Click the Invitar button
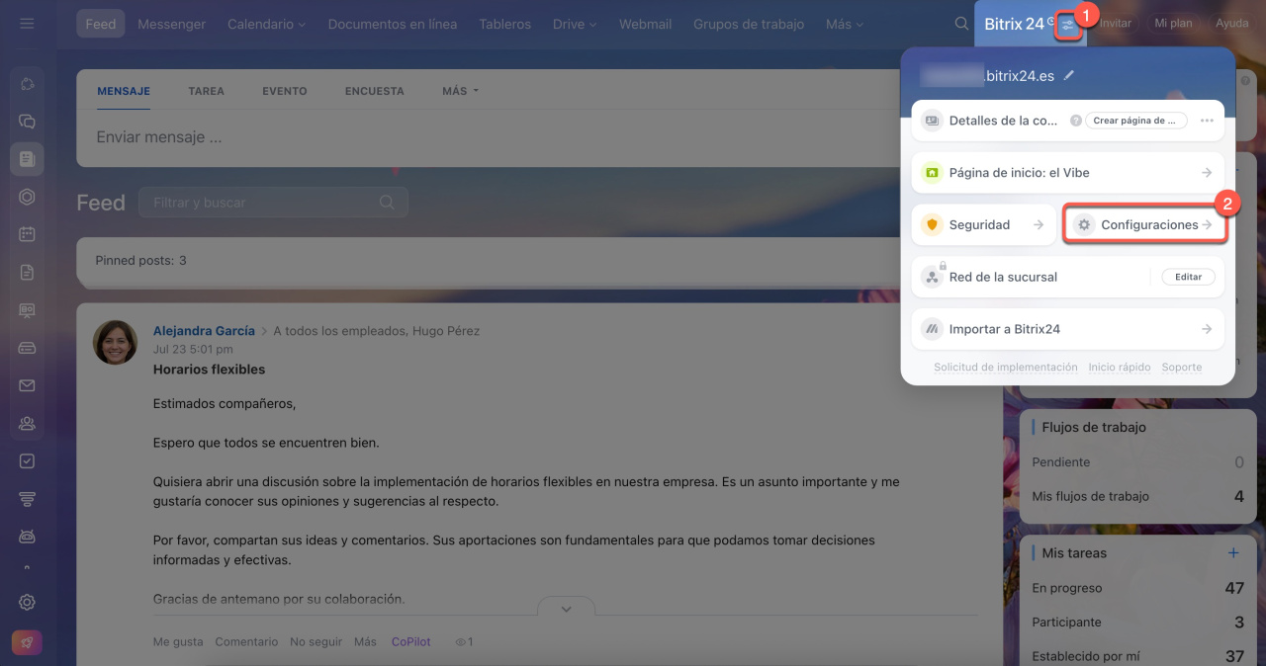1266x666 pixels. [x=1116, y=24]
